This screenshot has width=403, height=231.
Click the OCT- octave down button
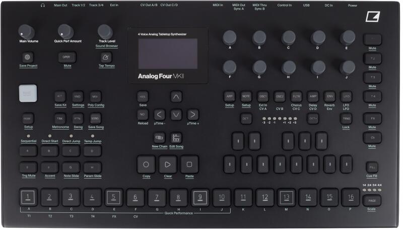(246, 119)
